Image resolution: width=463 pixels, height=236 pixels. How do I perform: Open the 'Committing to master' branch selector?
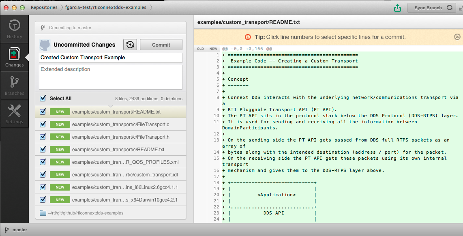(70, 28)
